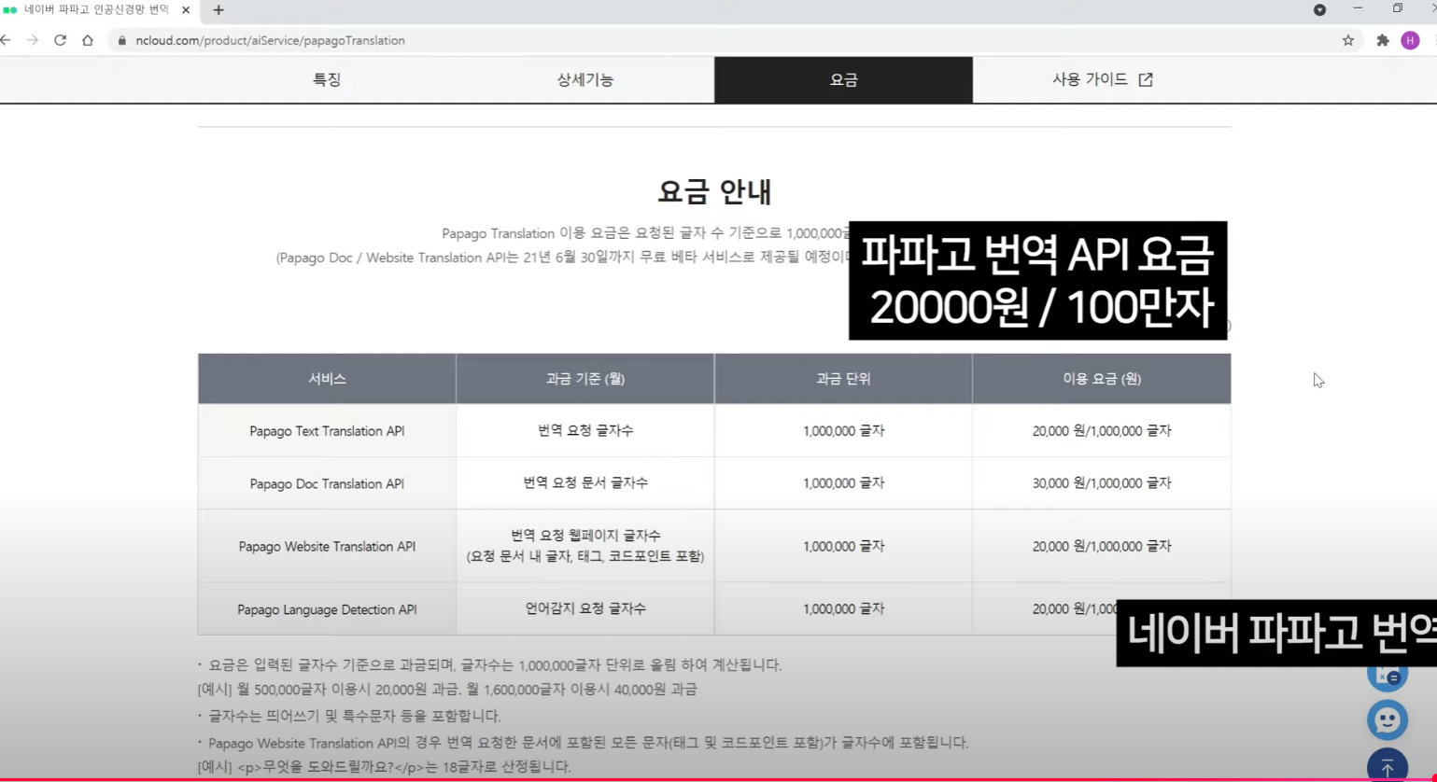Select Papago Language Detection API cell
The image size is (1437, 782).
pyautogui.click(x=327, y=609)
